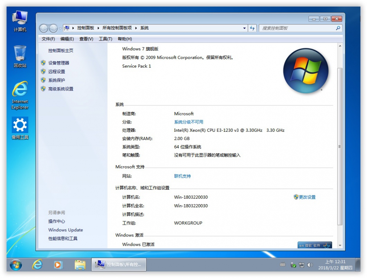Click the Back navigation arrow button

pyautogui.click(x=44, y=28)
